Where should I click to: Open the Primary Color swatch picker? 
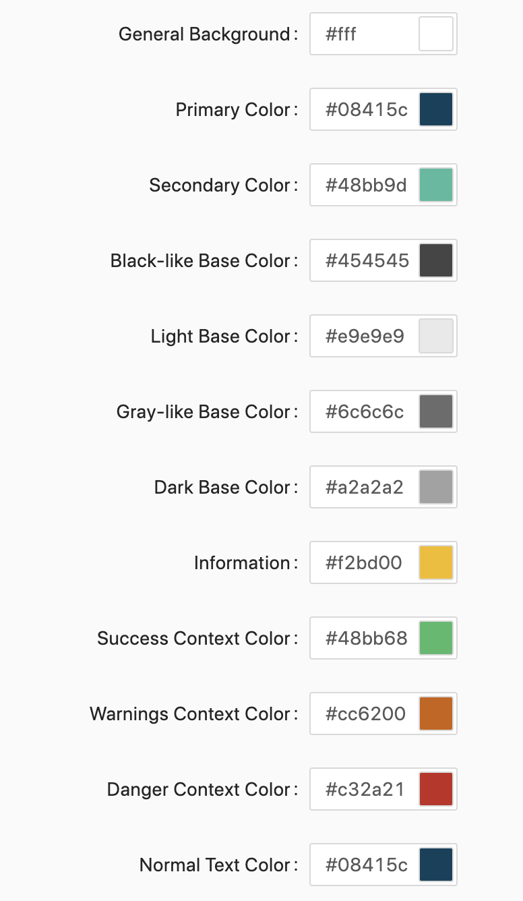pyautogui.click(x=436, y=109)
